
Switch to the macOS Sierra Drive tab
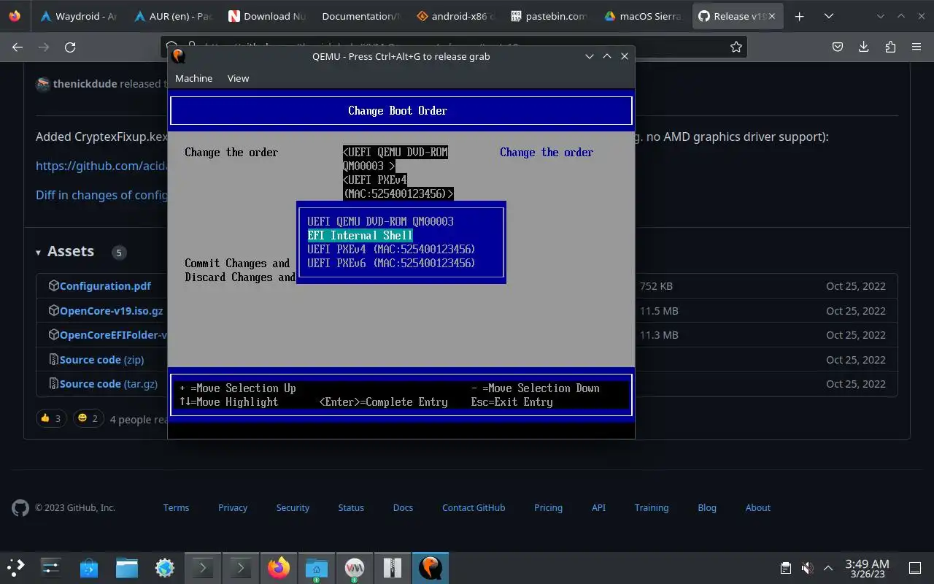tap(643, 16)
